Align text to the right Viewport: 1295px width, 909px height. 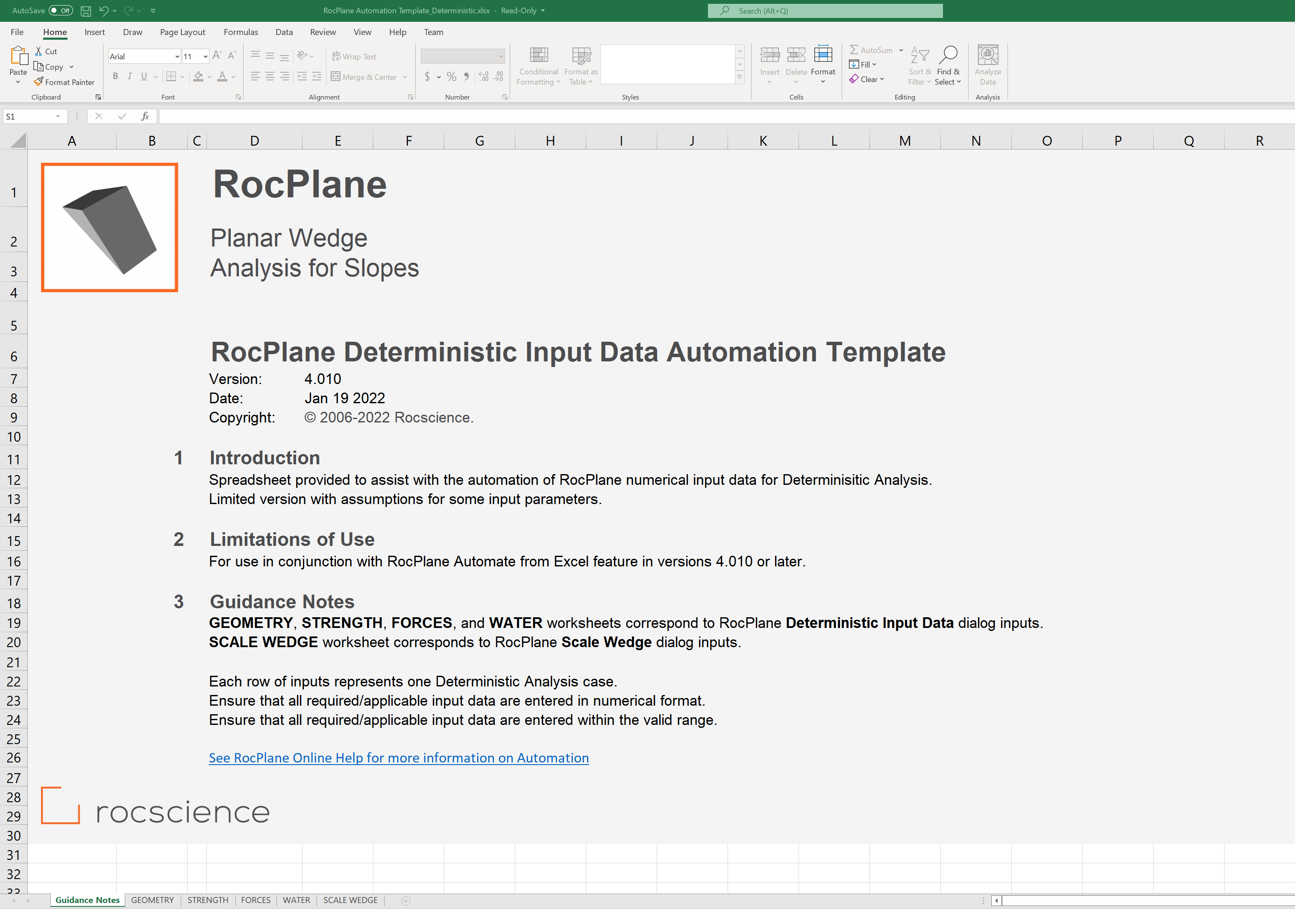pos(285,76)
